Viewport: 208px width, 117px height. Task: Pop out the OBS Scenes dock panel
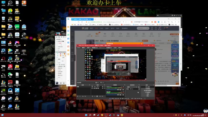point(89,85)
